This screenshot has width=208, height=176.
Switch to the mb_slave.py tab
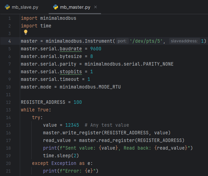click(x=22, y=7)
